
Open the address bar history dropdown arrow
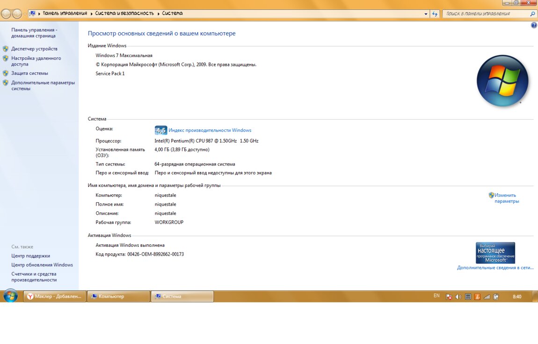[x=426, y=14]
